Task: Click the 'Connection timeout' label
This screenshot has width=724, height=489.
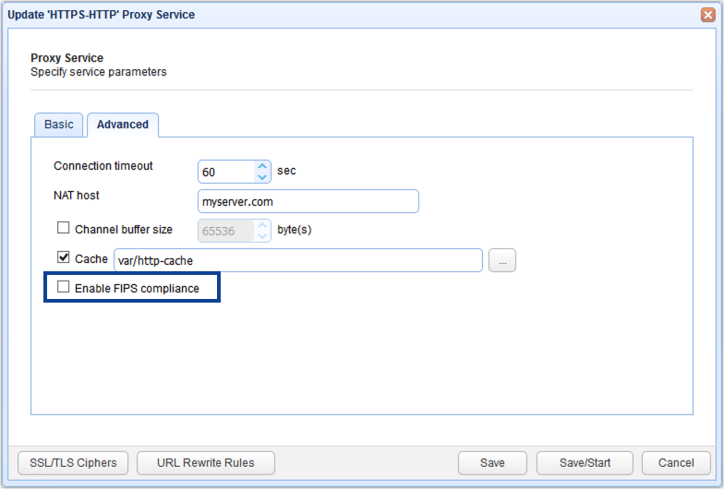Action: click(103, 166)
